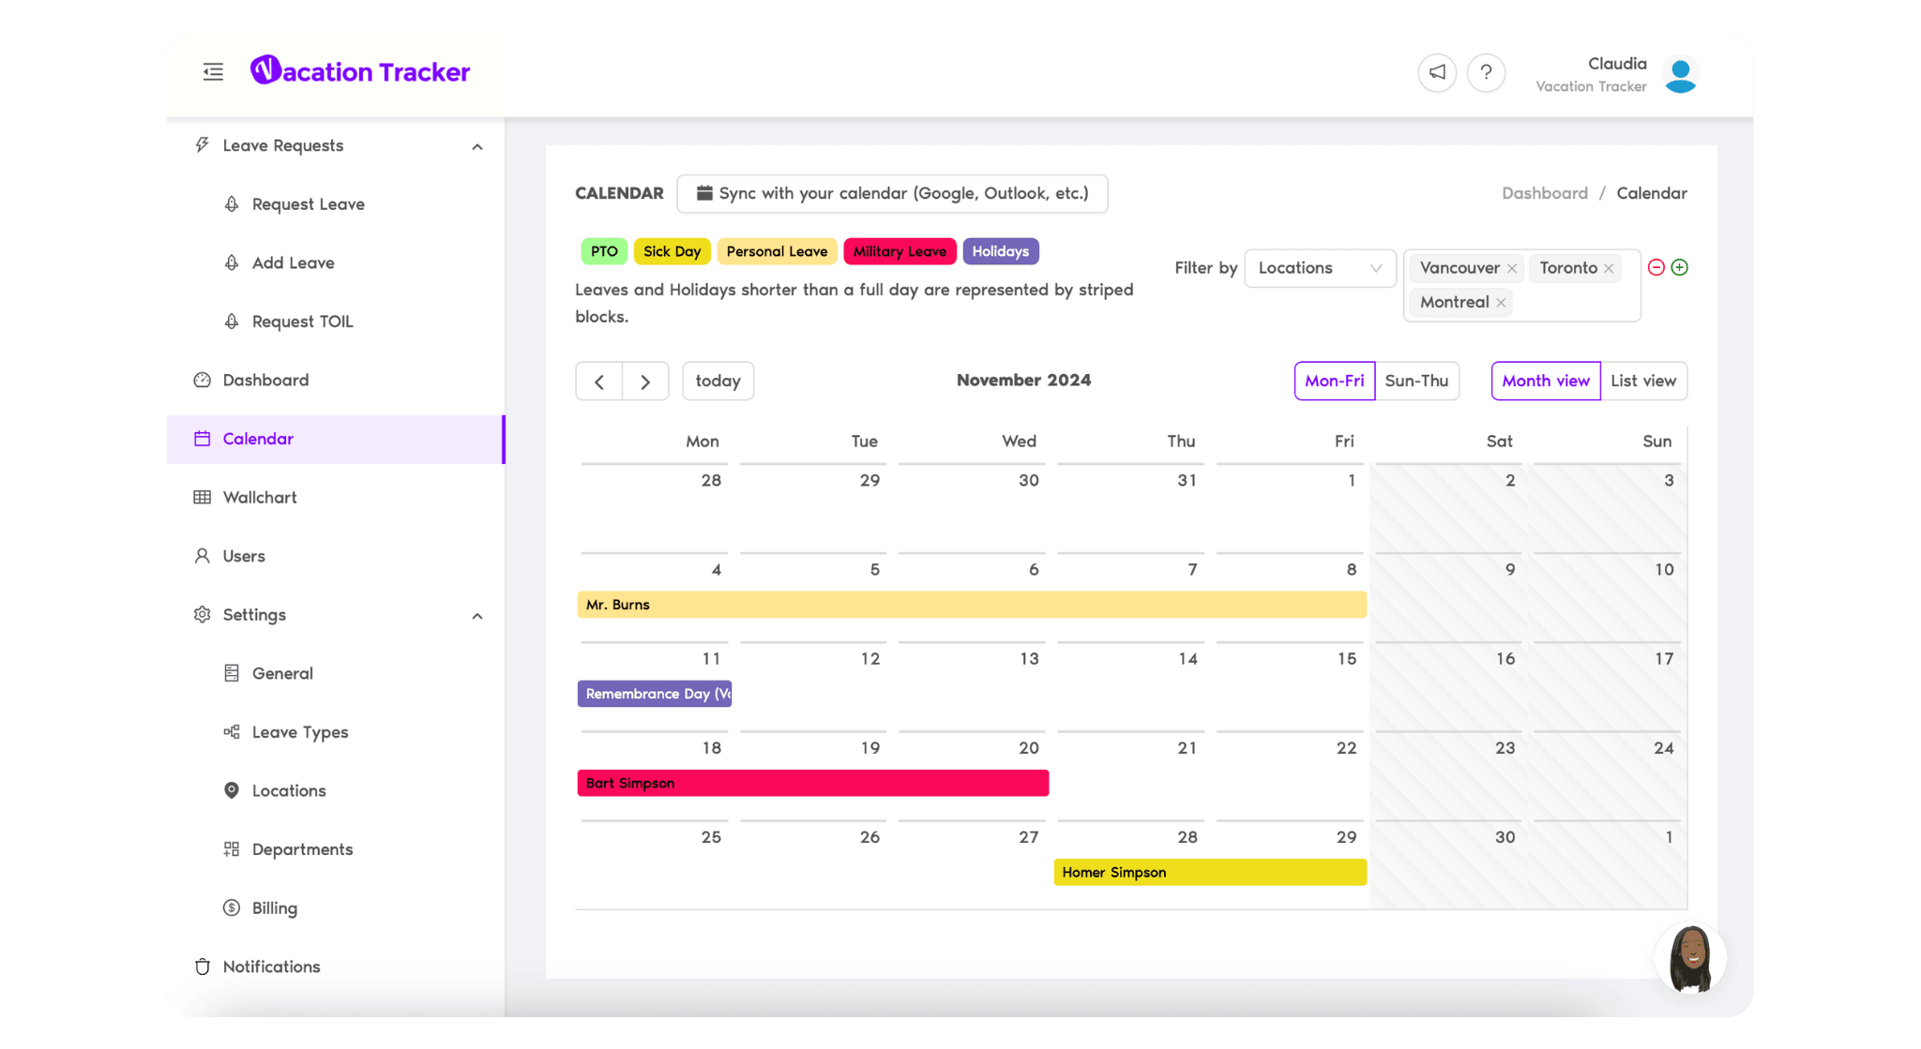Remove Vancouver from location filters
1921x1049 pixels.
pos(1511,267)
